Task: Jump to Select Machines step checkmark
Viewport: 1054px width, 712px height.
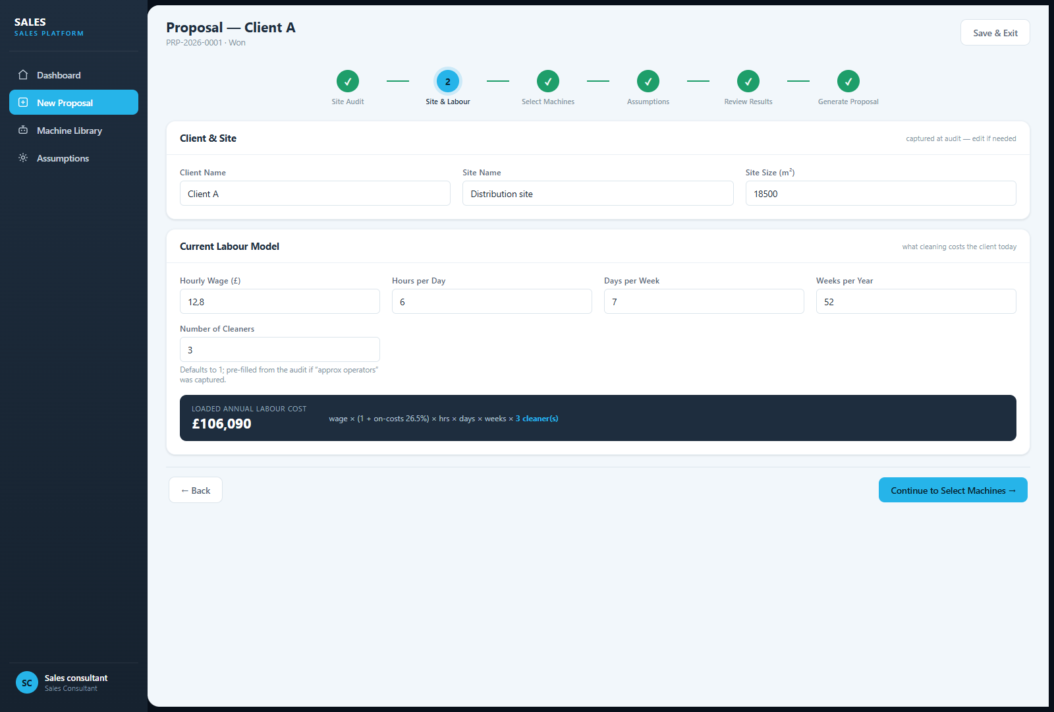Action: [x=548, y=81]
